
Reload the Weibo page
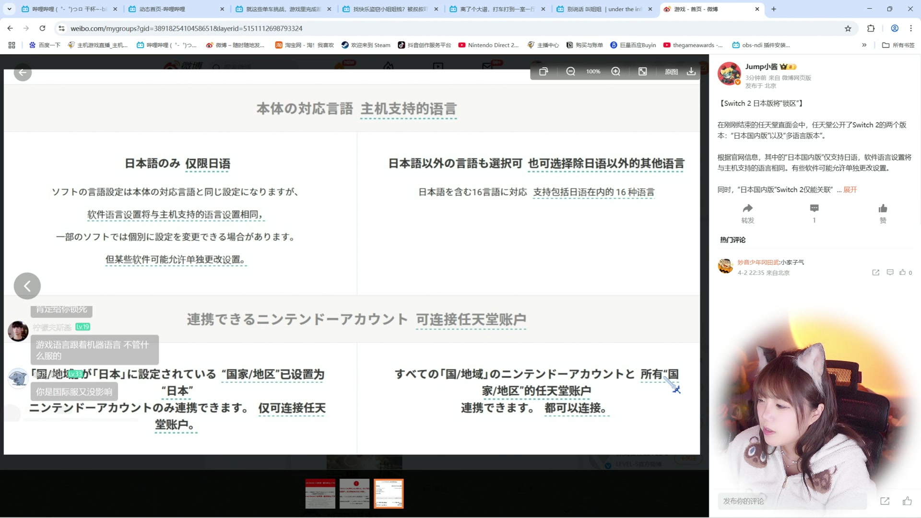point(42,28)
